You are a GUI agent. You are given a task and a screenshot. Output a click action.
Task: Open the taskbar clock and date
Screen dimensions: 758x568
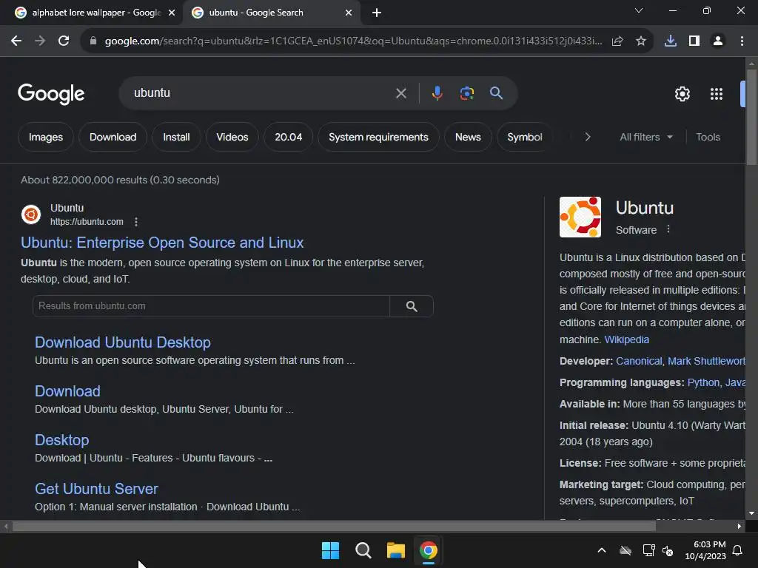(x=705, y=550)
